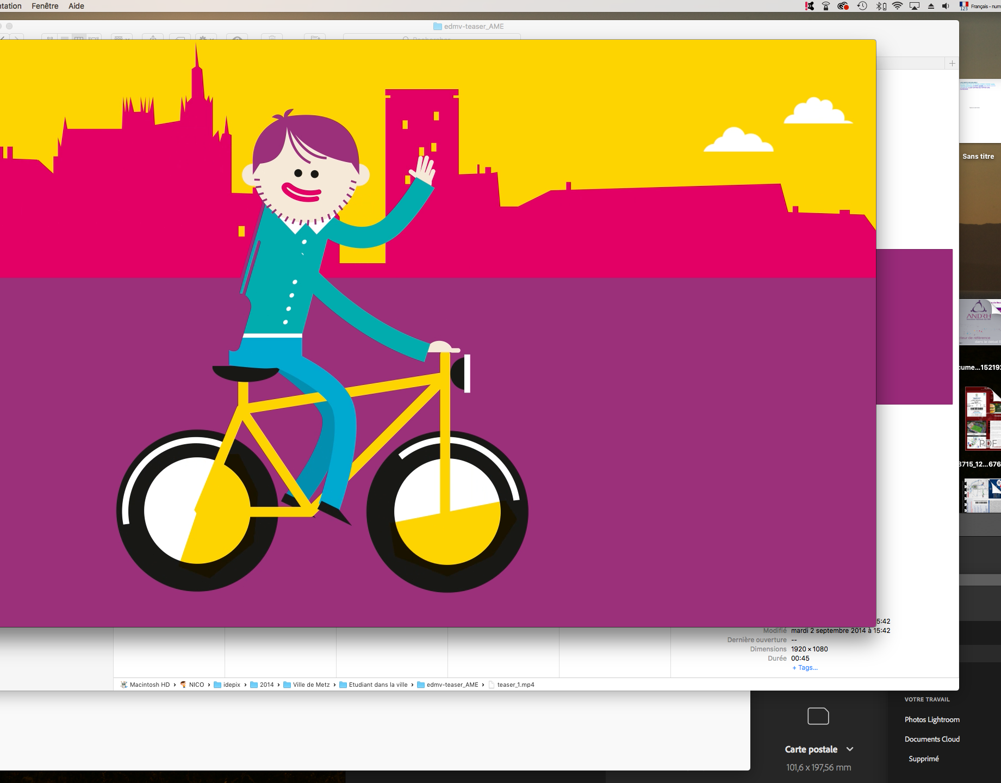The height and width of the screenshot is (783, 1001).
Task: Open Etudiant dans la ville in path bar
Action: click(x=374, y=685)
